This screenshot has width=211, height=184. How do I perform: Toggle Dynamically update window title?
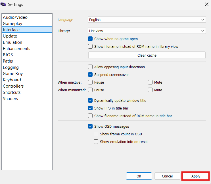[x=90, y=100]
